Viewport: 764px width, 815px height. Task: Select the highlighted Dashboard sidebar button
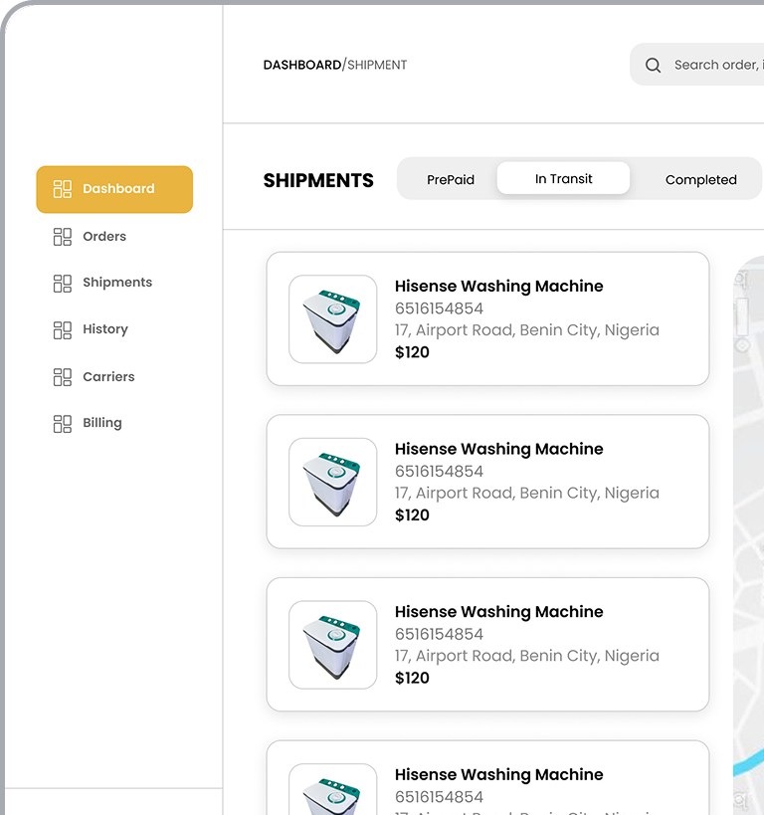click(114, 189)
